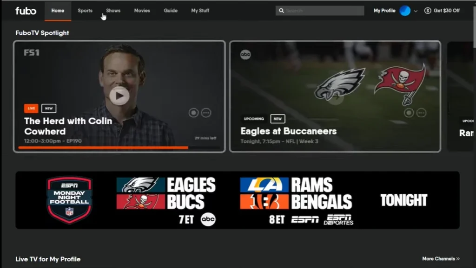
Task: Click the Live TV for My Profile heading
Action: tap(48, 259)
